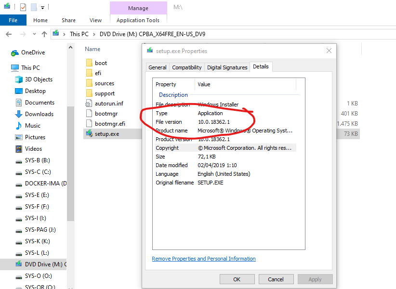The width and height of the screenshot is (396, 289).
Task: Click the navigation pane scrollbar thumb
Action: click(x=71, y=164)
